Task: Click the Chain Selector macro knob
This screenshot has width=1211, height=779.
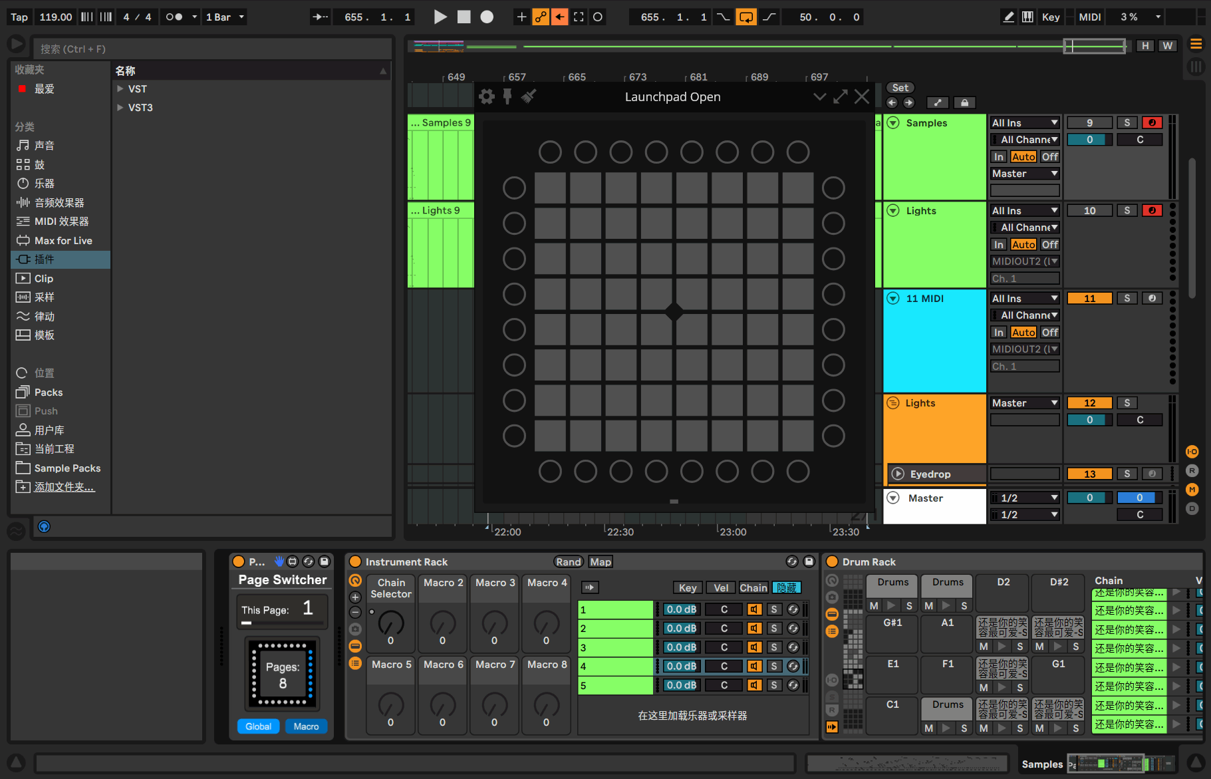Action: tap(391, 623)
